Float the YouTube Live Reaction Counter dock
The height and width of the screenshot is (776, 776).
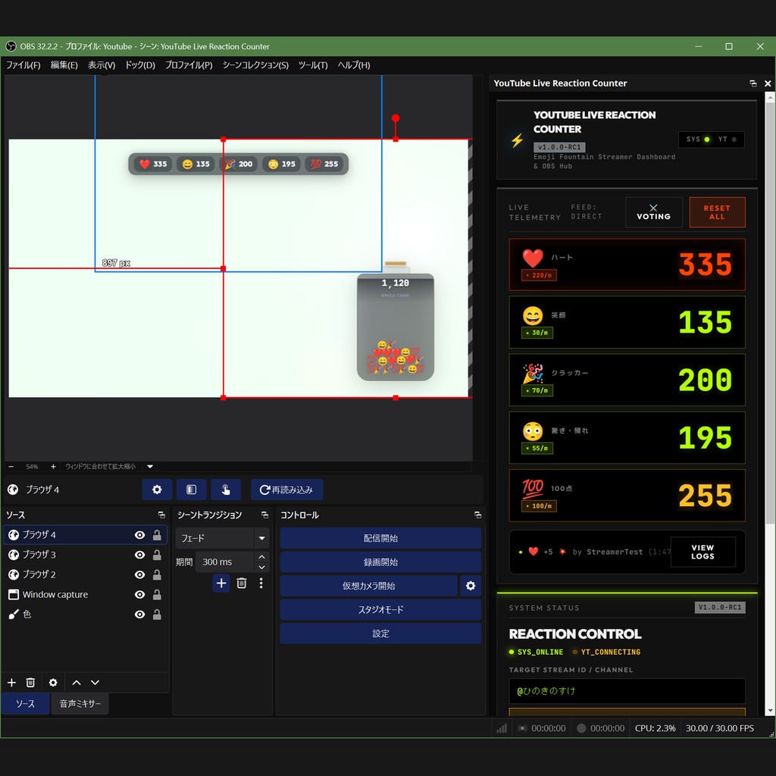[x=753, y=83]
